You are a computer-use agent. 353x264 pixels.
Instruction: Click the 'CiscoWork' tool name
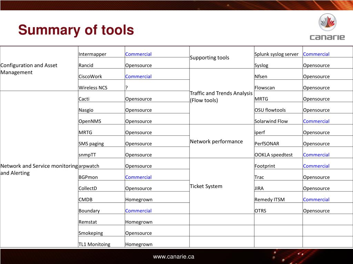(x=90, y=77)
